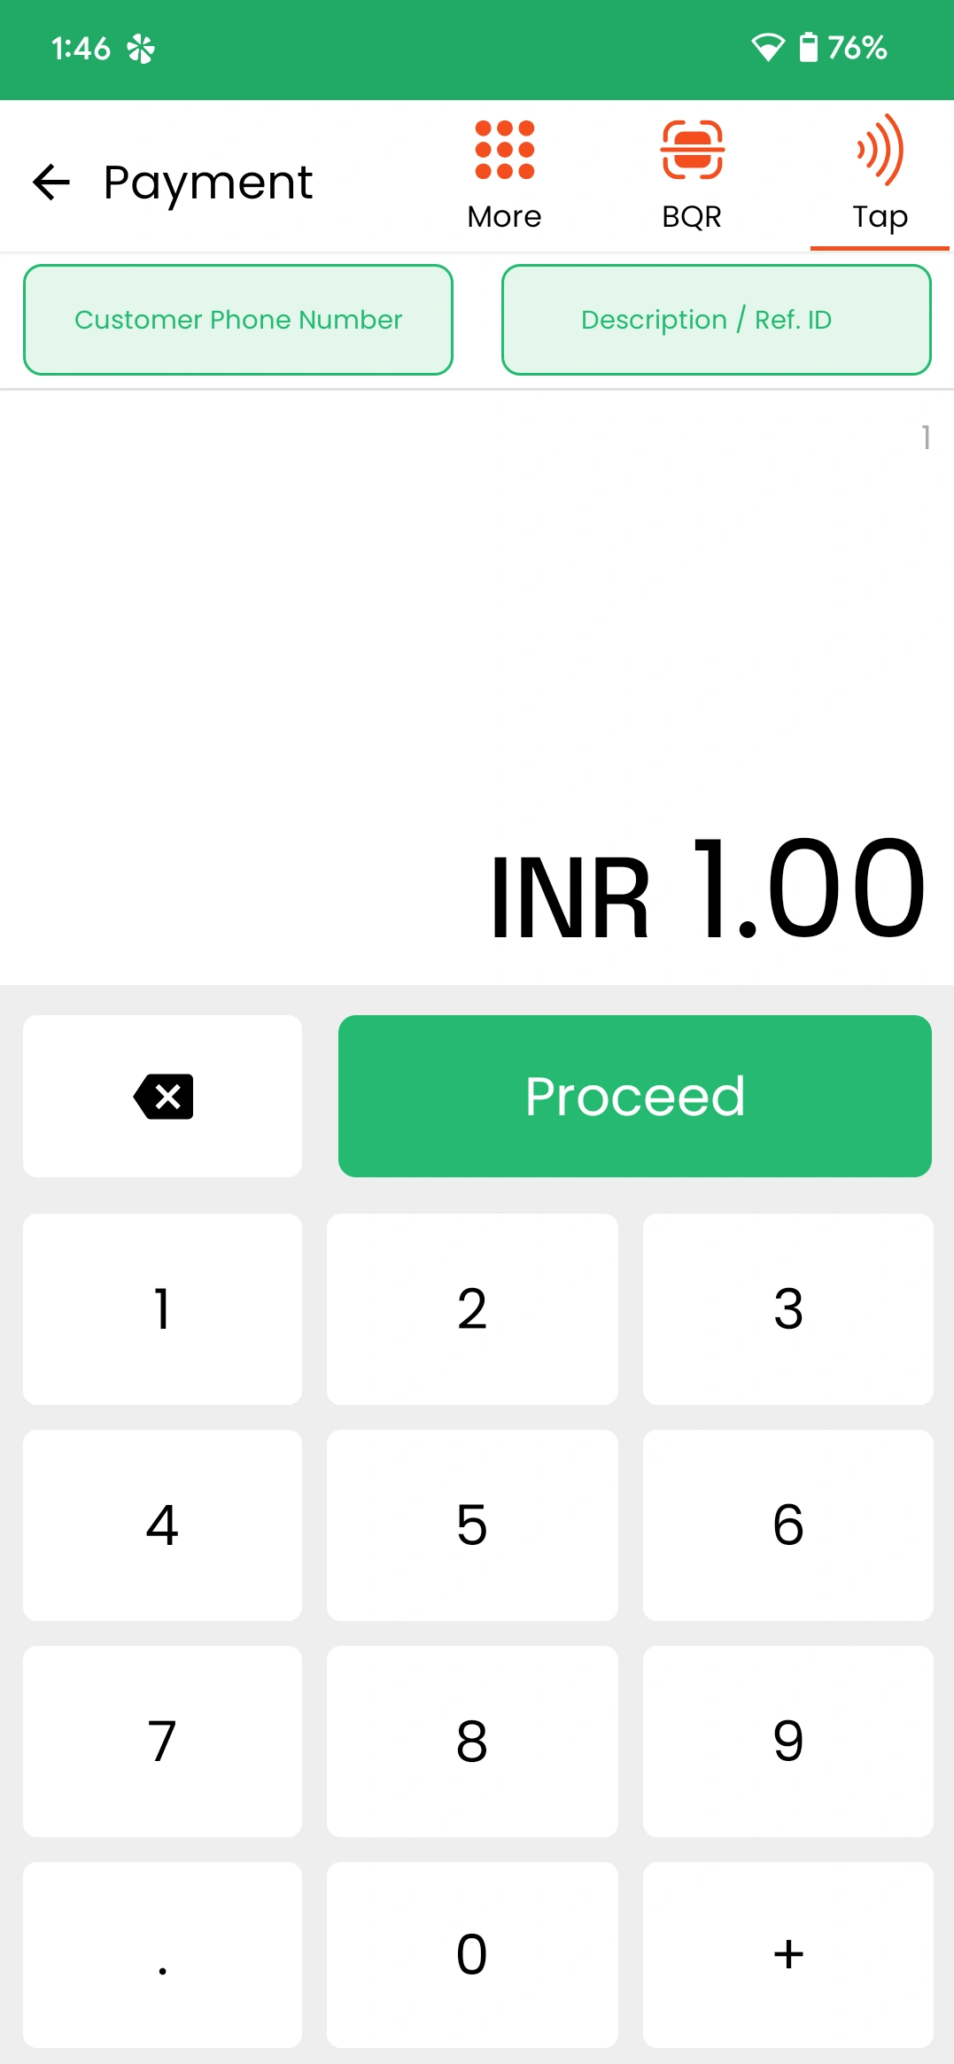Select the BQR tab in the header
954x2064 pixels.
click(694, 177)
